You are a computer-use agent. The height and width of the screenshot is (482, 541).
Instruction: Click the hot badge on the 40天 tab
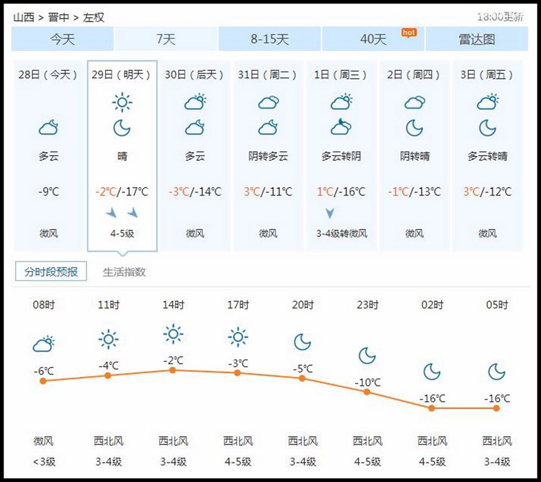click(409, 32)
